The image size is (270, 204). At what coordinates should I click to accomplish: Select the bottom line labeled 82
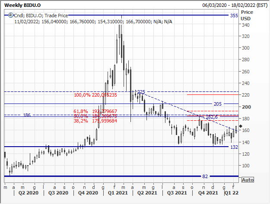[x=205, y=176]
